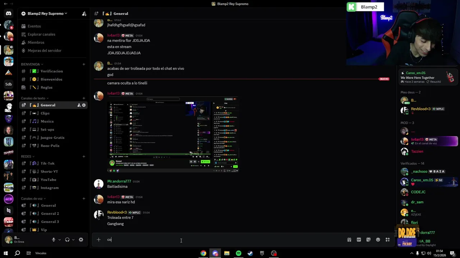Select the Tik-Tok channel
Screen dimensions: 460x258
[x=54, y=163]
